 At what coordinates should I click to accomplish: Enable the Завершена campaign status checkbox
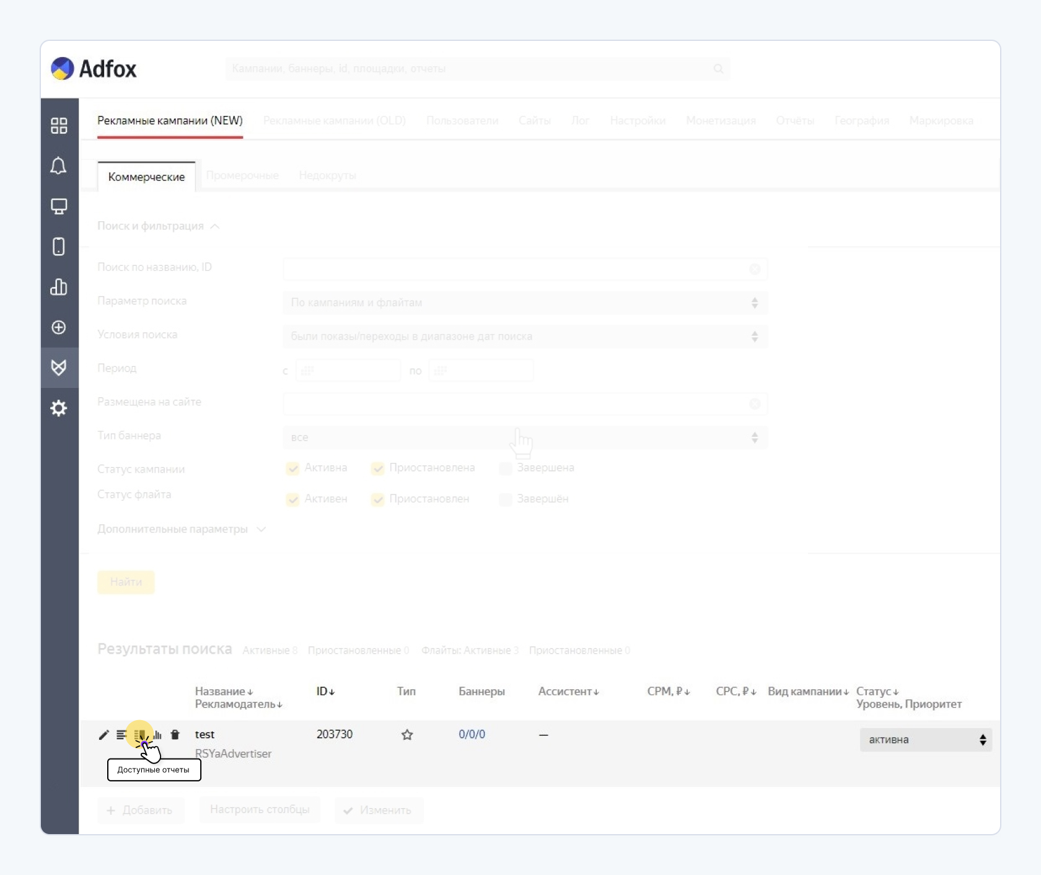pos(506,468)
